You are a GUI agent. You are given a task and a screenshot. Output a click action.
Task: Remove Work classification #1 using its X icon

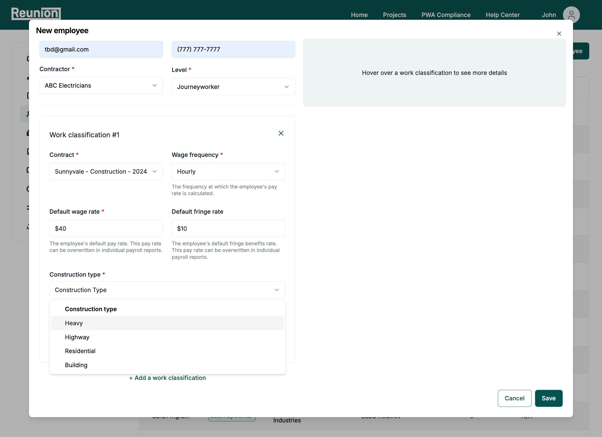(281, 133)
